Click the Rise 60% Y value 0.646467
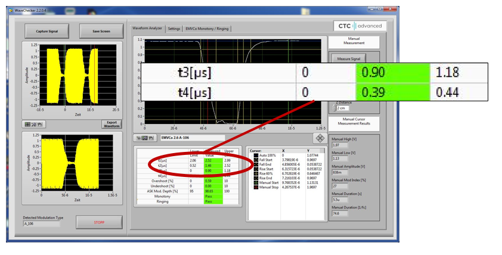The width and height of the screenshot is (502, 255). 313,173
